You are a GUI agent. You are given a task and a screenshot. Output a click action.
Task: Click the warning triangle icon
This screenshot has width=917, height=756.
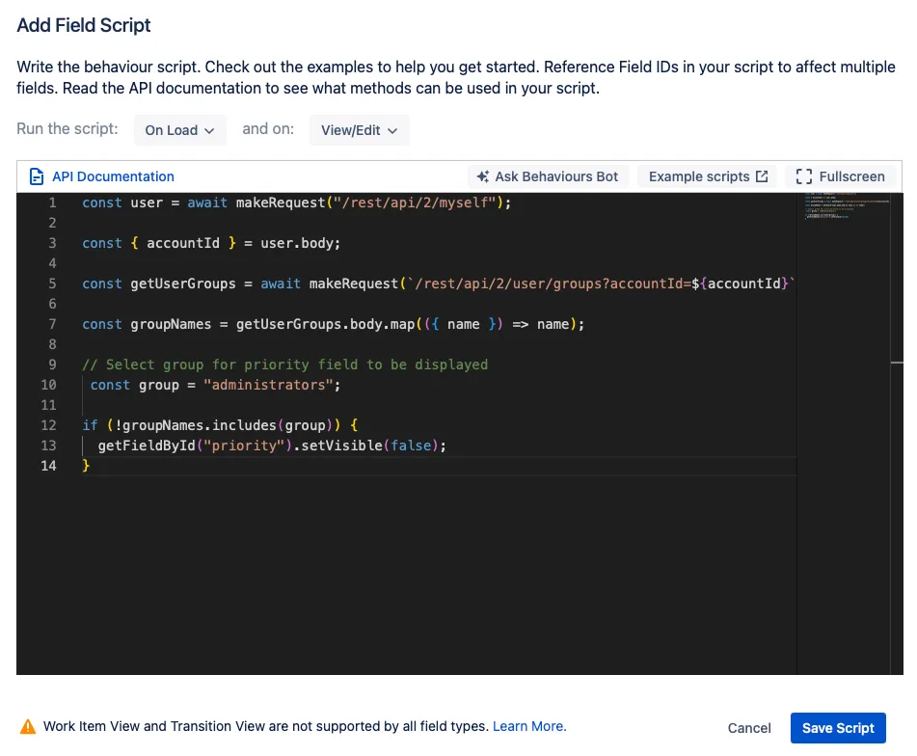tap(28, 727)
